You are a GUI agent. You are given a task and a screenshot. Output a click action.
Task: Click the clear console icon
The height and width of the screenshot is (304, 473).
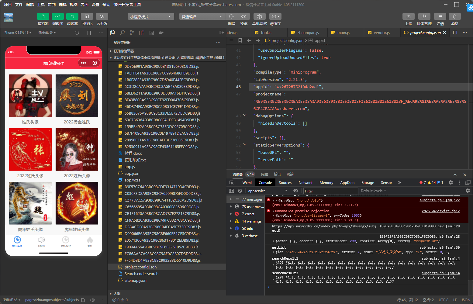click(240, 191)
